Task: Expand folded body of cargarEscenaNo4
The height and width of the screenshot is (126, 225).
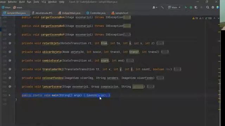Action: pyautogui.click(x=127, y=17)
